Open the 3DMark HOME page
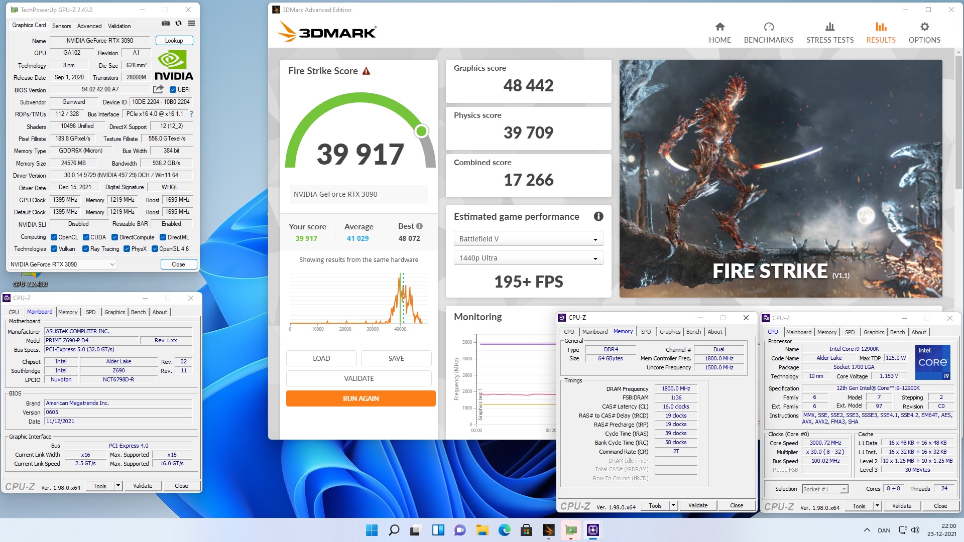The image size is (964, 542). (719, 33)
